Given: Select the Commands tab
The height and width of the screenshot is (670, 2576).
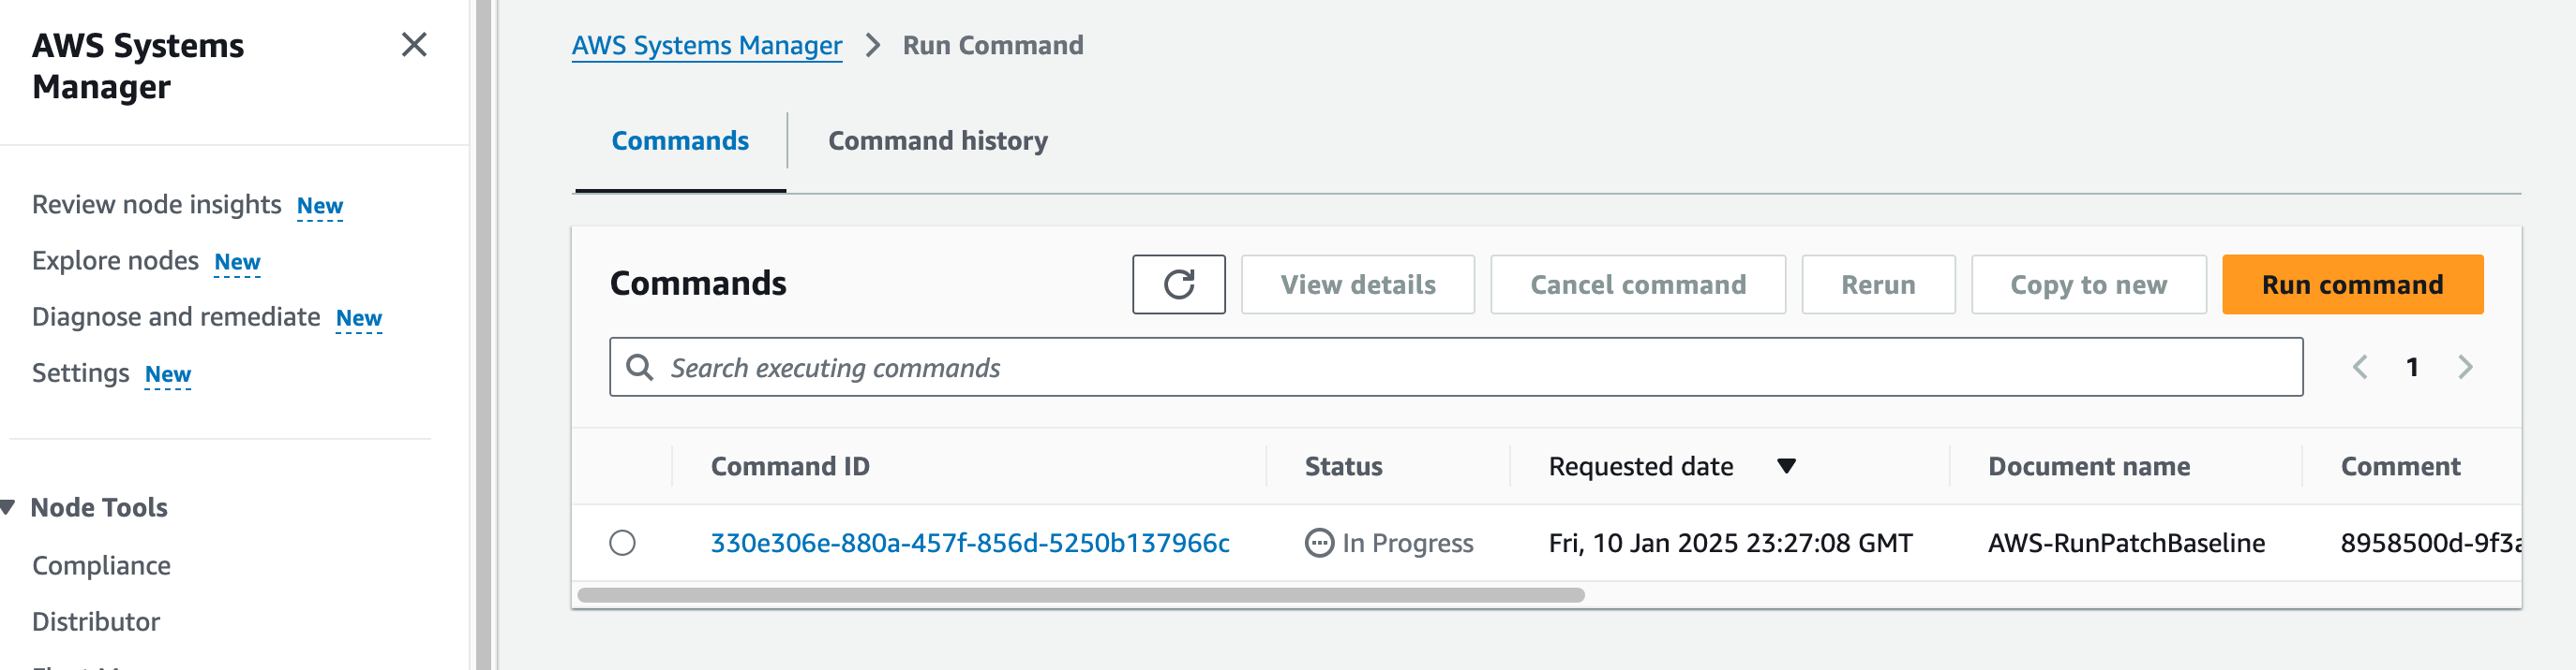Looking at the screenshot, I should pos(679,140).
